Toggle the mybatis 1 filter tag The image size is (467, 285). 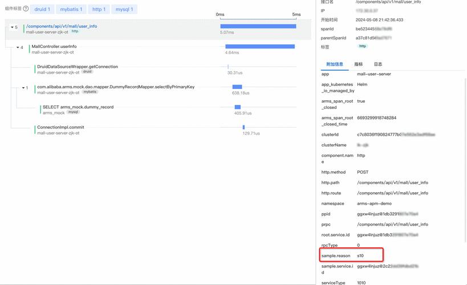click(x=71, y=10)
